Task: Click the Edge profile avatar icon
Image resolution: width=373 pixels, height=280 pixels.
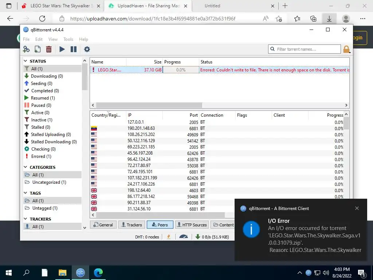Action: [346, 19]
